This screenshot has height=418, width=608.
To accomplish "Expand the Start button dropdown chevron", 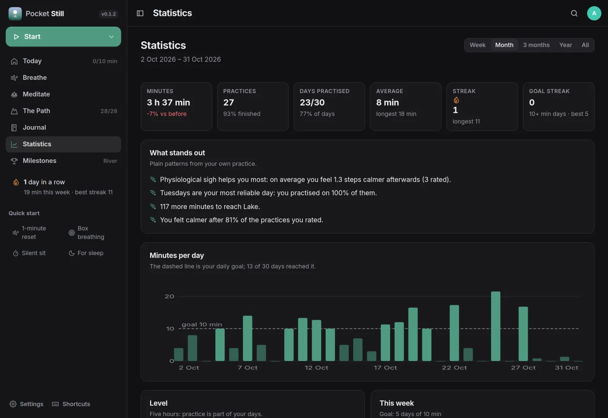I will click(x=111, y=36).
